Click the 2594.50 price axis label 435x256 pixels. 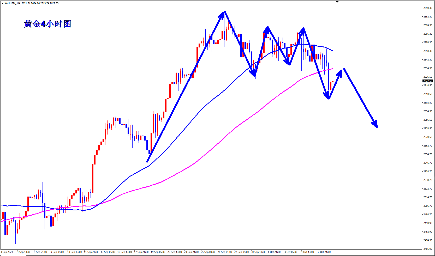[x=428, y=111]
